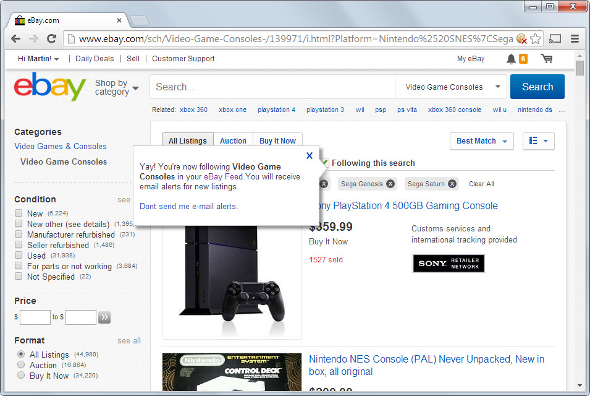Open the list view options dropdown
This screenshot has width=590, height=396.
pyautogui.click(x=539, y=141)
